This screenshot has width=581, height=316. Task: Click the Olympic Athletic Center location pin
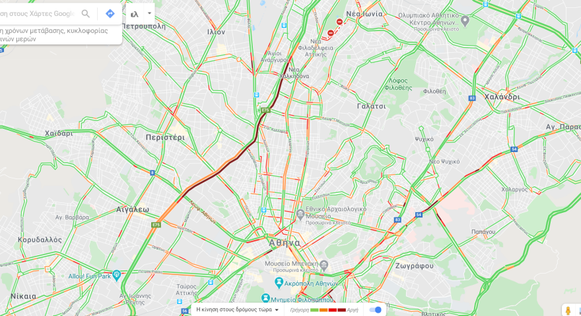465,20
